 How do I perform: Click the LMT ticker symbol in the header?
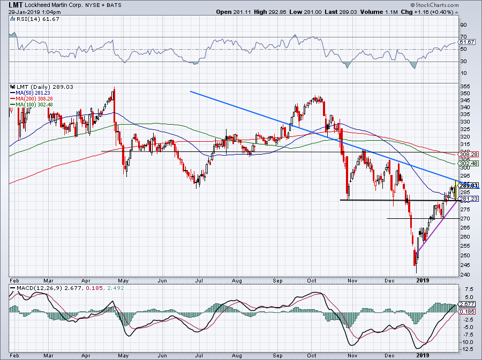pyautogui.click(x=16, y=5)
